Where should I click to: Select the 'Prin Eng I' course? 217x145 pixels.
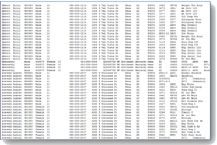click(x=188, y=130)
